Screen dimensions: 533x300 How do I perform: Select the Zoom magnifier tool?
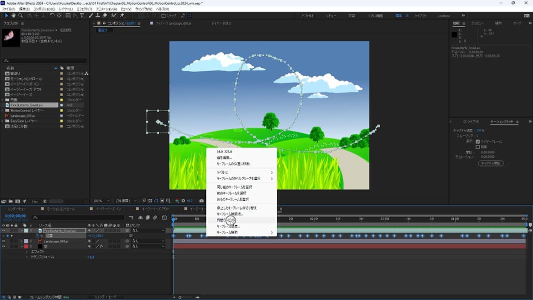coord(20,15)
